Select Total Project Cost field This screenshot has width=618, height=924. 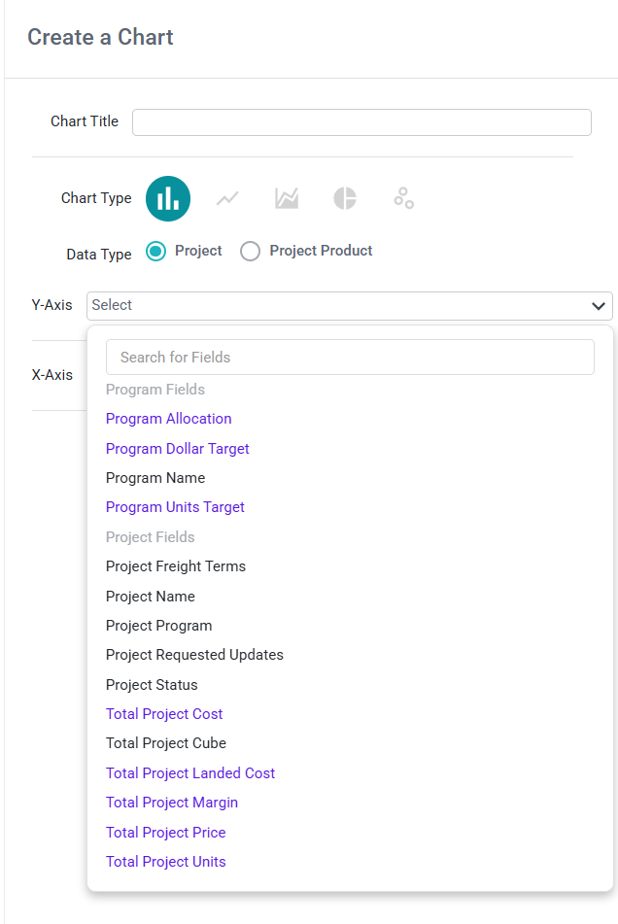(x=164, y=714)
